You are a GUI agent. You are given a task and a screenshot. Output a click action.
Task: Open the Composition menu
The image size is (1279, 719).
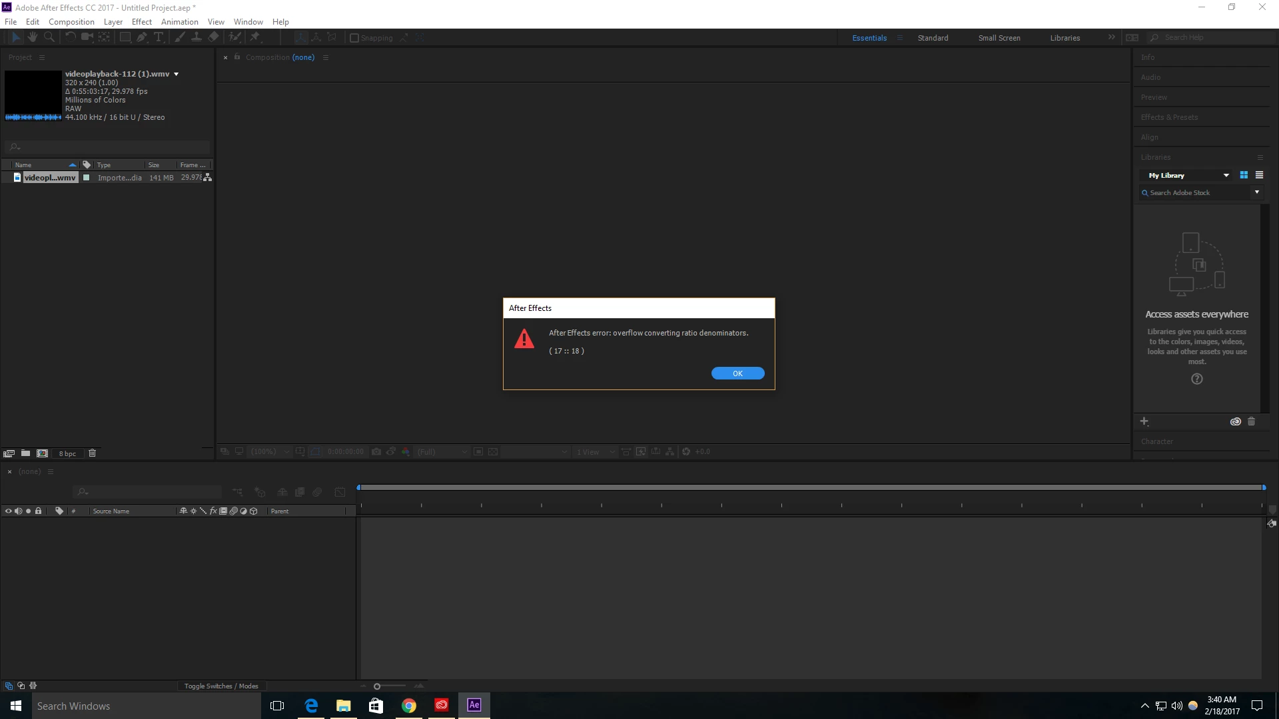(71, 21)
